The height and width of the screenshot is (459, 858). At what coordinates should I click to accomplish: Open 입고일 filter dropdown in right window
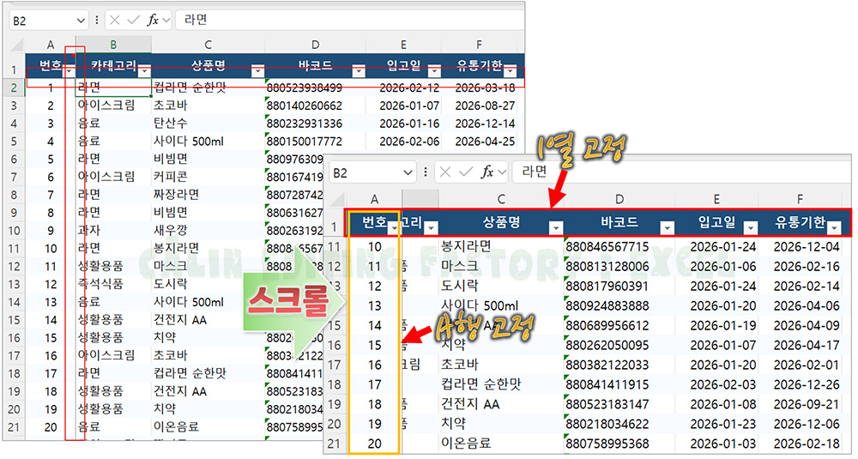point(751,228)
